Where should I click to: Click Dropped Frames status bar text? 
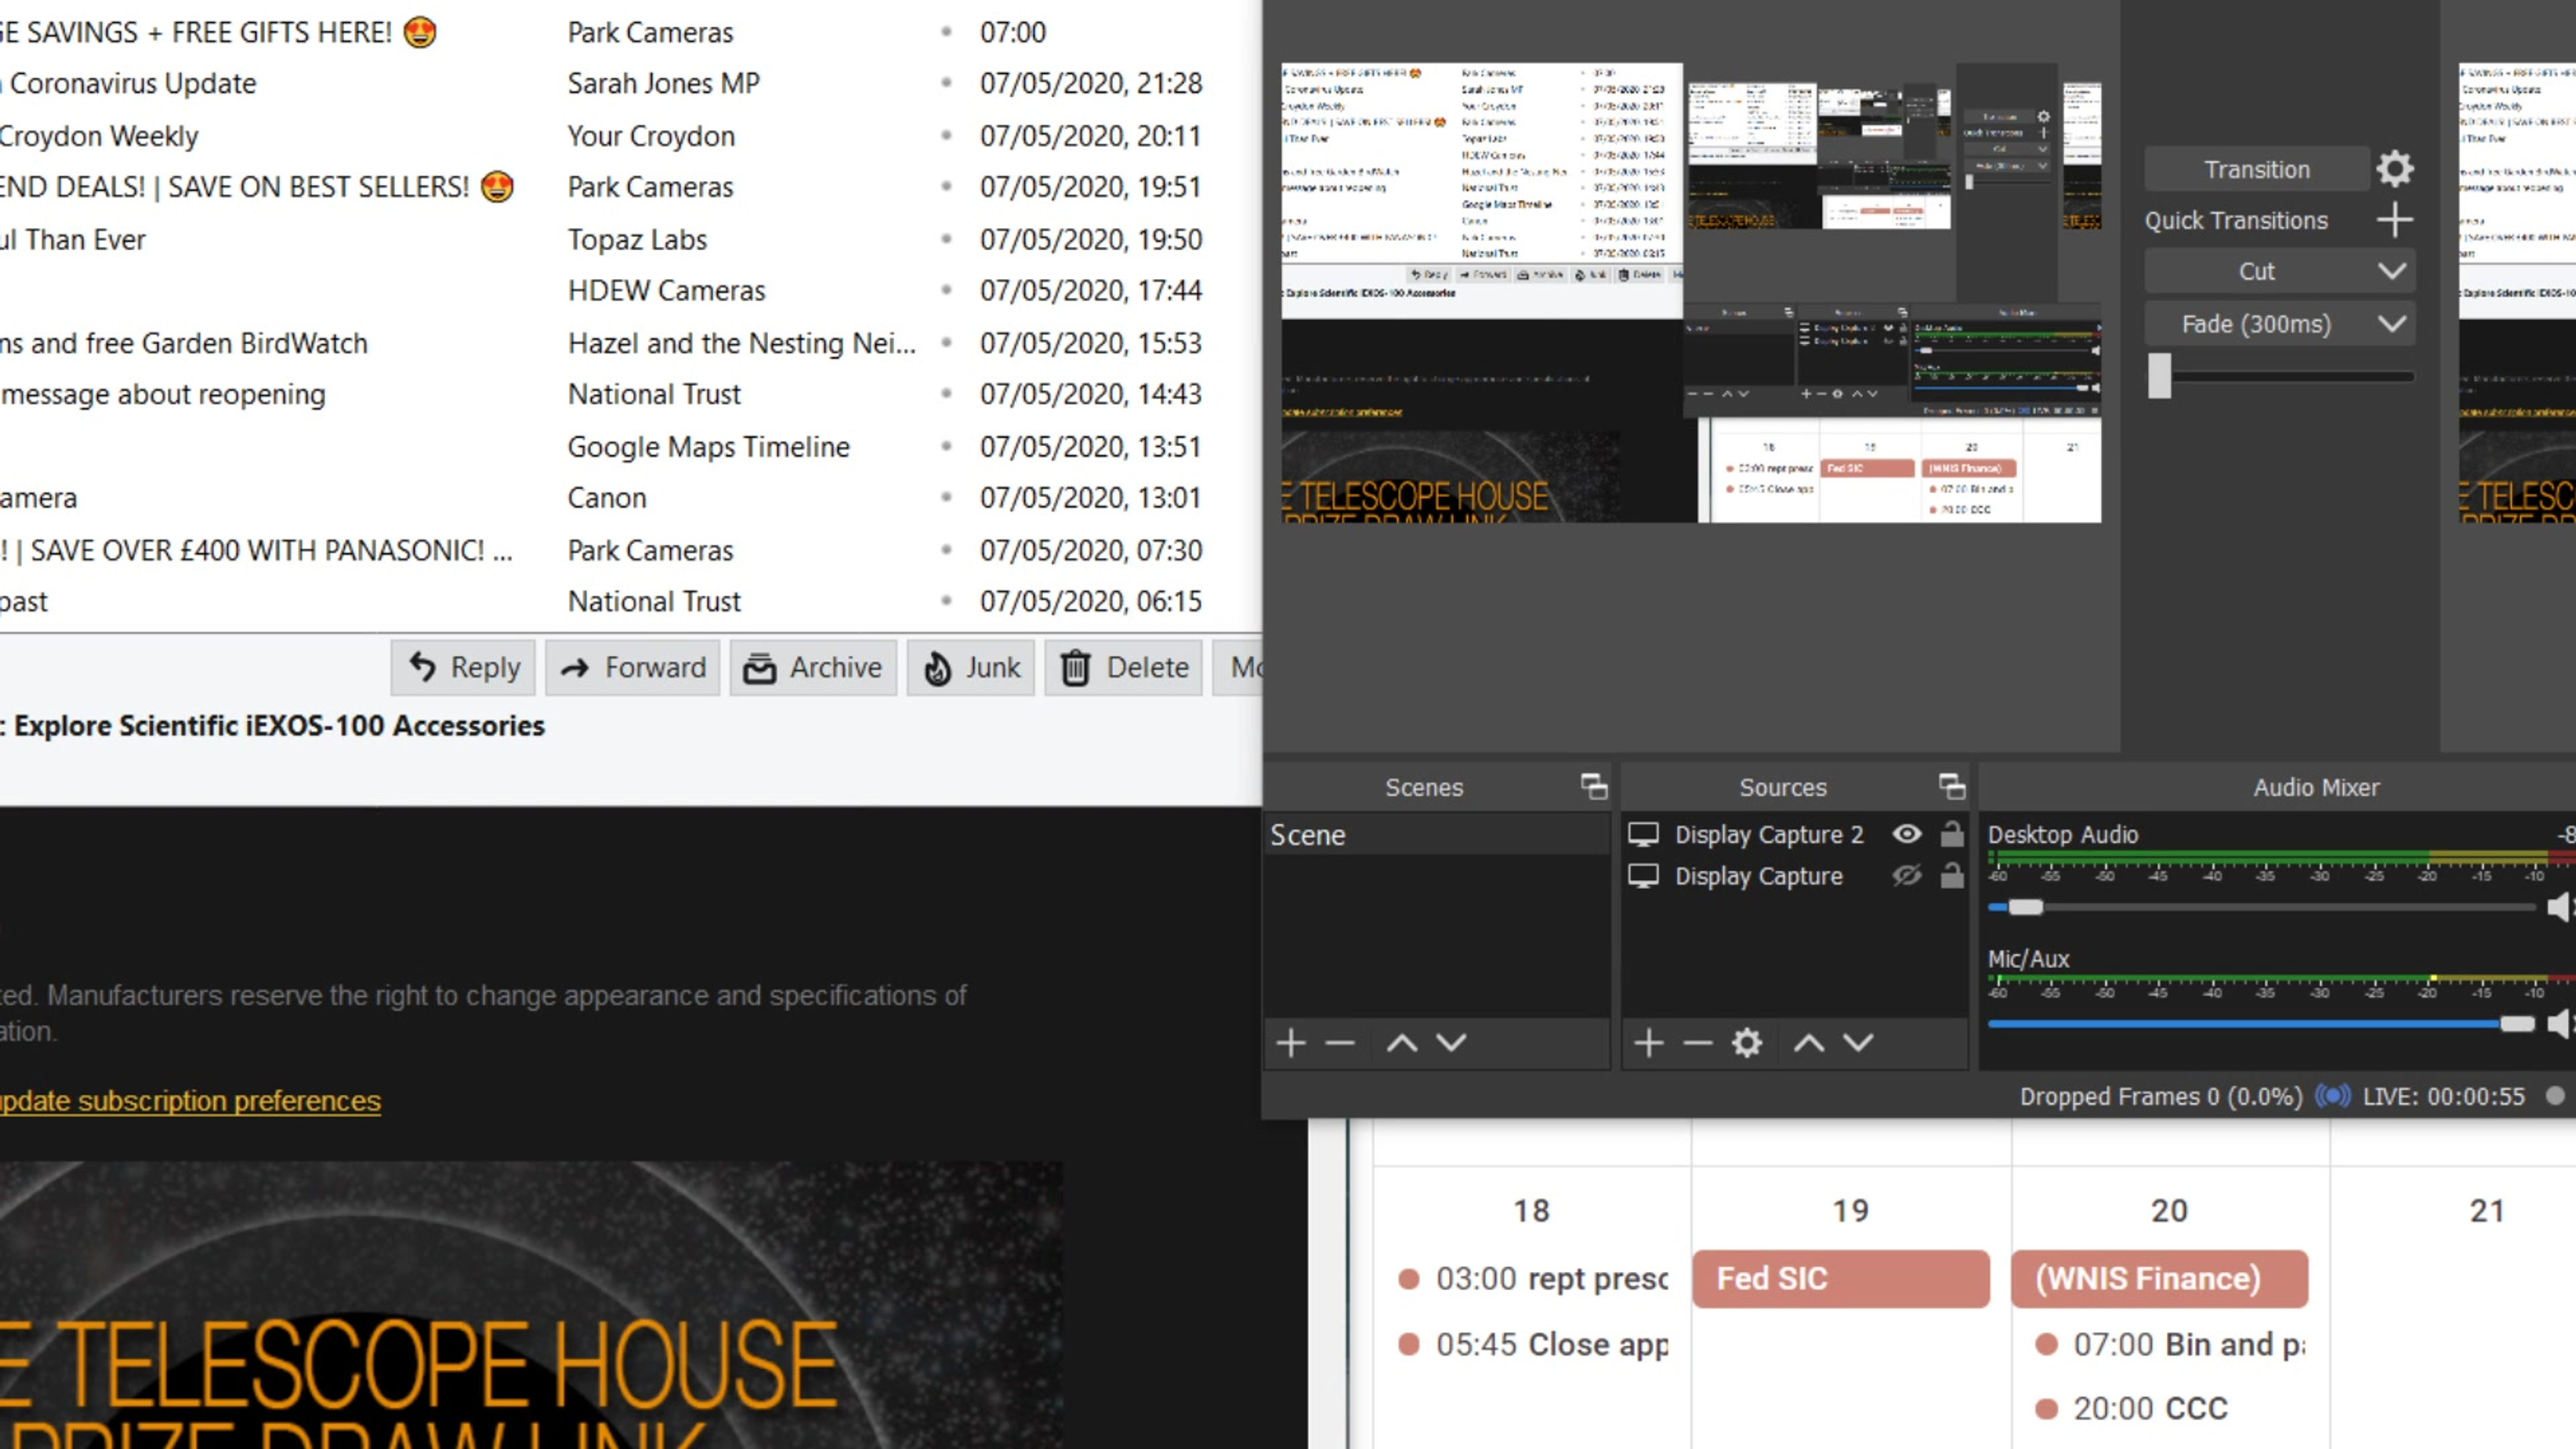coord(2160,1096)
